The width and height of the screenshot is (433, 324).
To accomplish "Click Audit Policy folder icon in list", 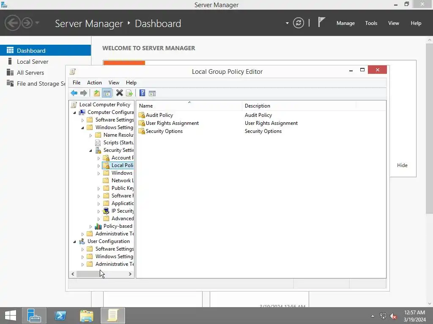I will tap(142, 115).
